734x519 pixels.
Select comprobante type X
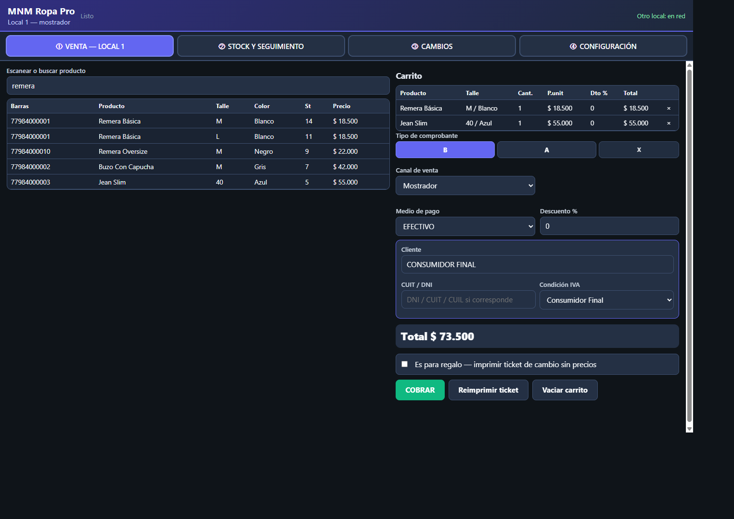click(639, 150)
